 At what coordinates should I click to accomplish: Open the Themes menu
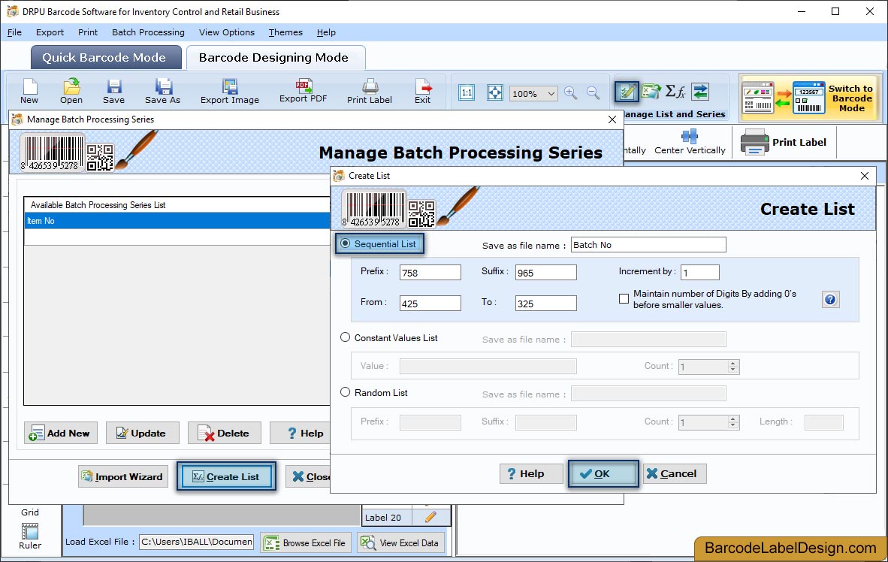285,32
